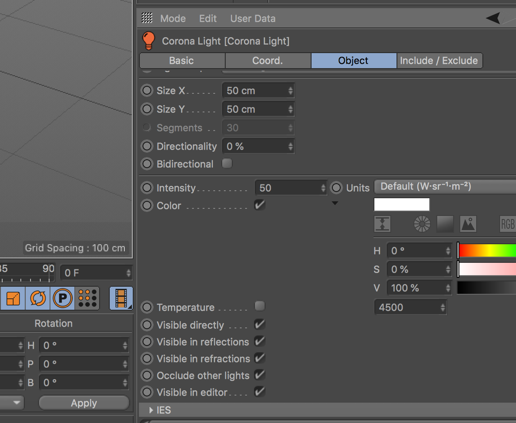
Task: Click the Occlude other lights animation dot
Action: click(x=147, y=375)
